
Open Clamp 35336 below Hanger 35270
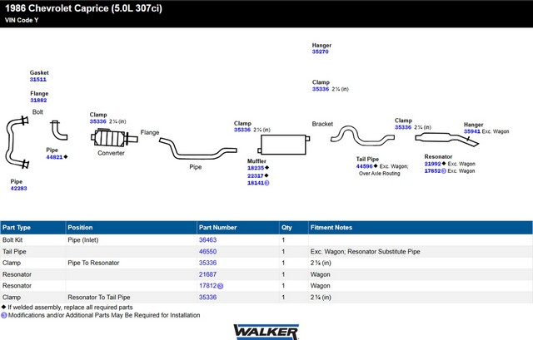tap(321, 89)
